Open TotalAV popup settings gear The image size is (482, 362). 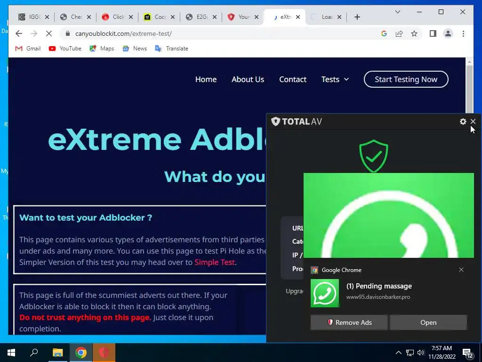(463, 122)
